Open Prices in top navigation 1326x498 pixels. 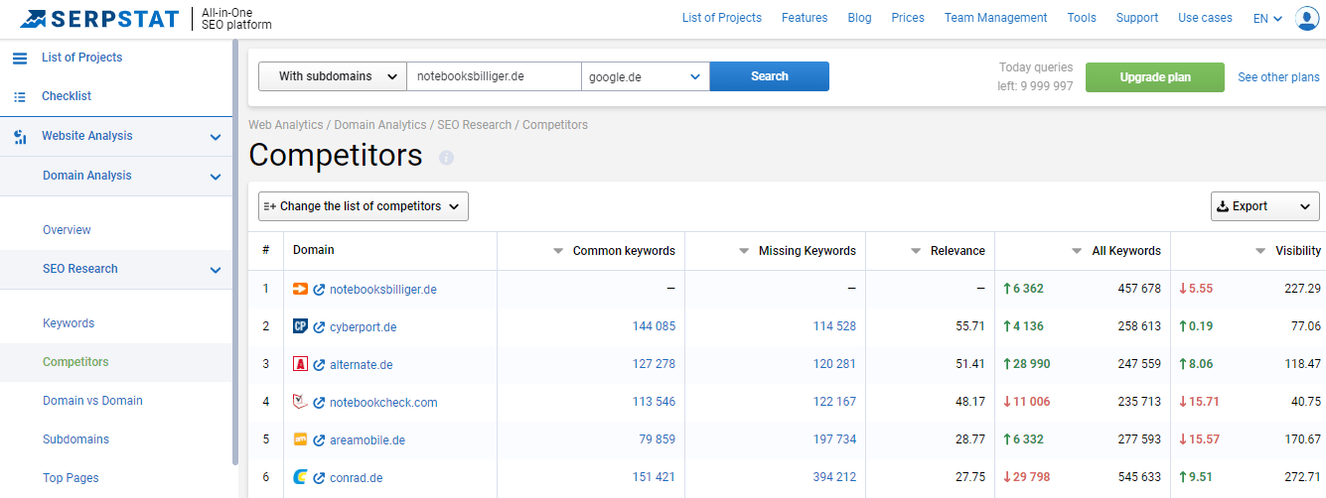click(908, 18)
